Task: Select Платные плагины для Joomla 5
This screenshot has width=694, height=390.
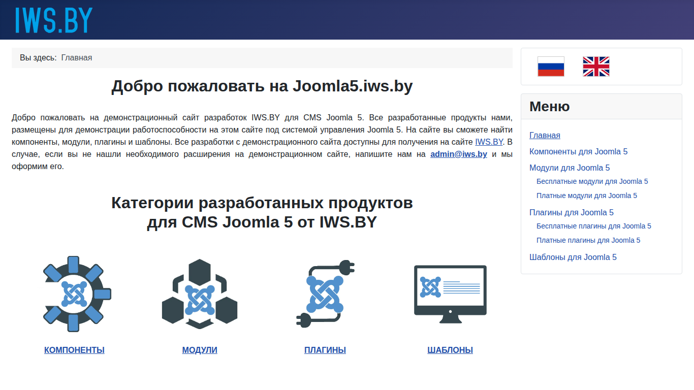Action: (x=588, y=240)
